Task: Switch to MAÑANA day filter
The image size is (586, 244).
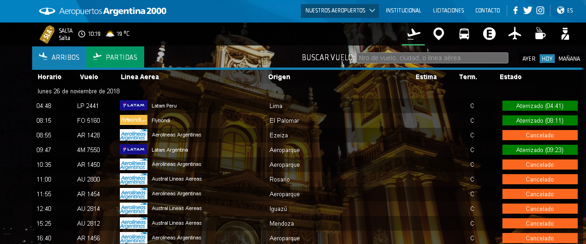Action: coord(569,59)
